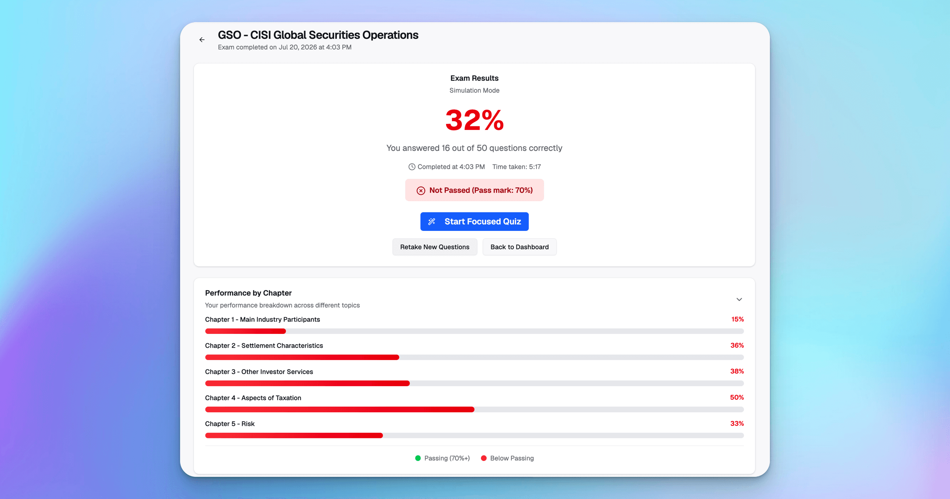Click the Below Passing legend label

[512, 458]
